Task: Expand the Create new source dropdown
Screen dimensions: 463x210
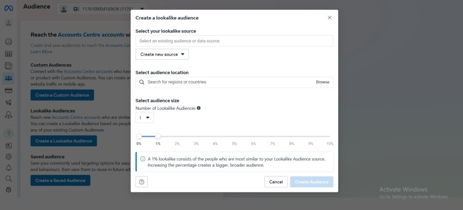Action: coord(162,54)
